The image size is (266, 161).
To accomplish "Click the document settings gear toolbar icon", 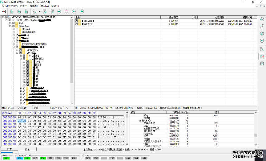I will click(45, 11).
